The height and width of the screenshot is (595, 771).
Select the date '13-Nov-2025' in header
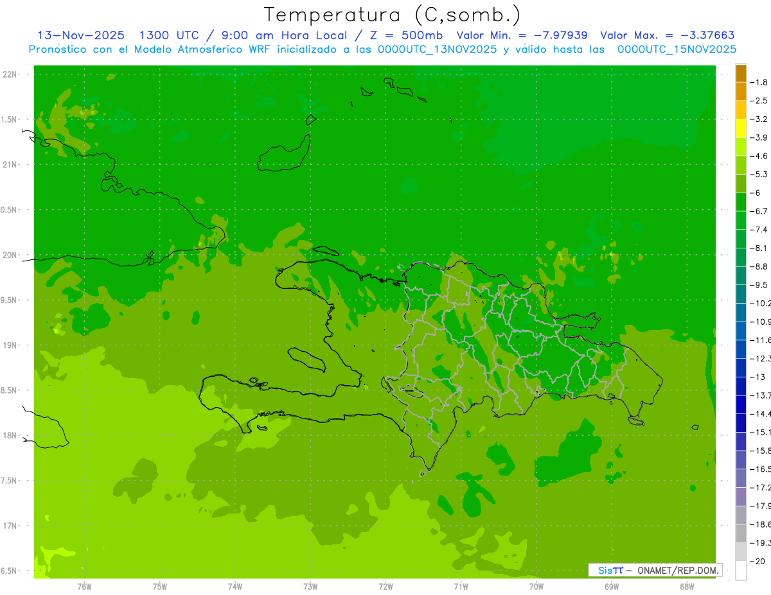pyautogui.click(x=81, y=36)
